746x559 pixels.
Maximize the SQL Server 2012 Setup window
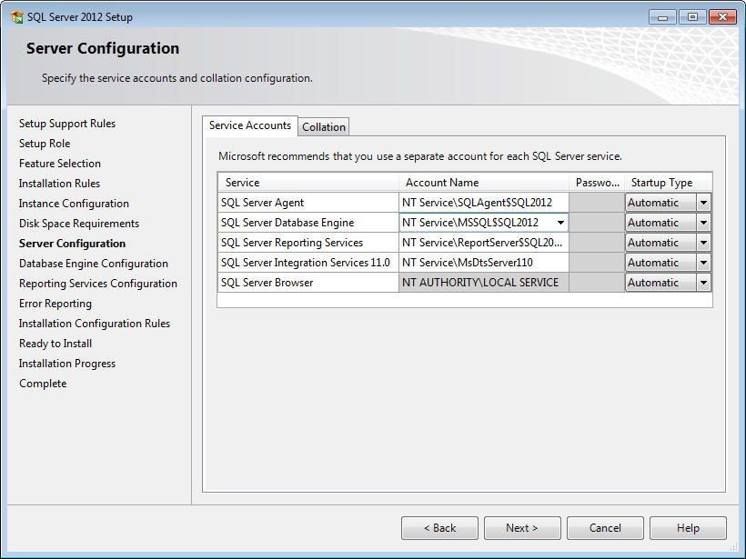[692, 17]
